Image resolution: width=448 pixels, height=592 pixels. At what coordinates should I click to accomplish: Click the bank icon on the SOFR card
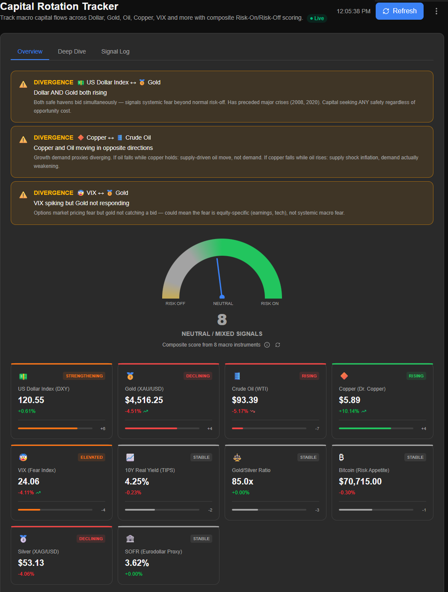click(x=130, y=538)
